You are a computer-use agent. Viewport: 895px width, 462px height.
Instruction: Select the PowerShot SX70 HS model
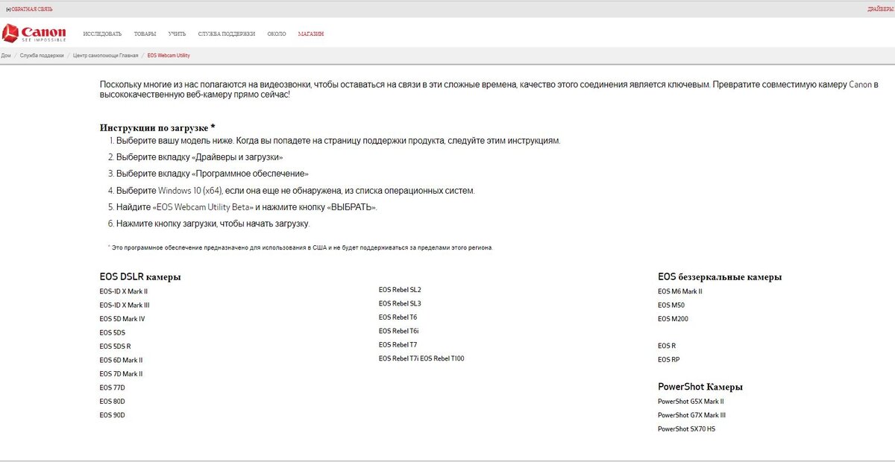(686, 428)
